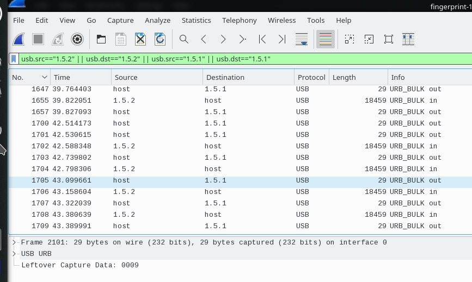
Task: Stop the capture using the square icon
Action: click(x=38, y=39)
